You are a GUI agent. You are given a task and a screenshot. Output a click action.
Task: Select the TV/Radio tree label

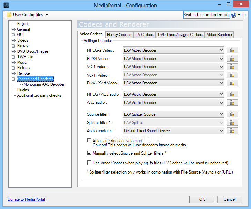[25, 57]
